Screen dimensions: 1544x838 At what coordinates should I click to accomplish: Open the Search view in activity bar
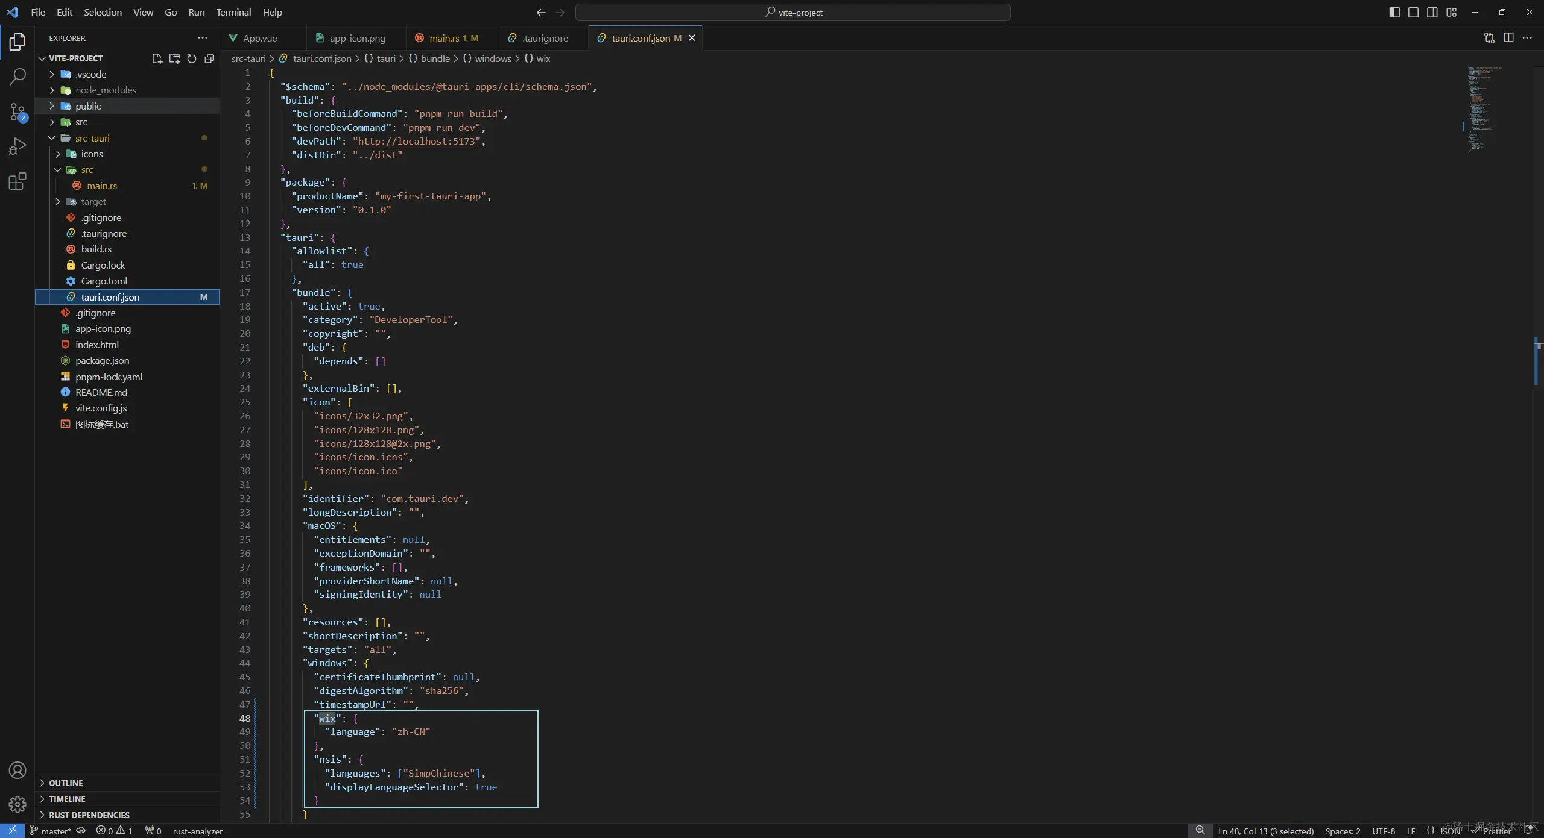(17, 77)
